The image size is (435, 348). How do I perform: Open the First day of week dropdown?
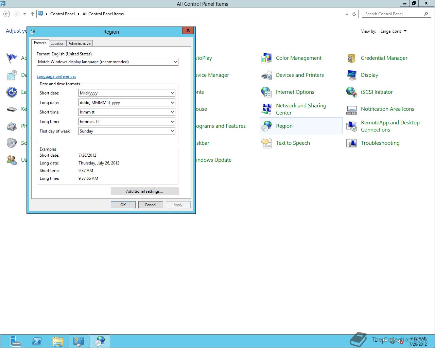[x=127, y=131]
